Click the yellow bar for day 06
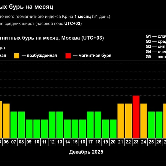 coord(6,121)
